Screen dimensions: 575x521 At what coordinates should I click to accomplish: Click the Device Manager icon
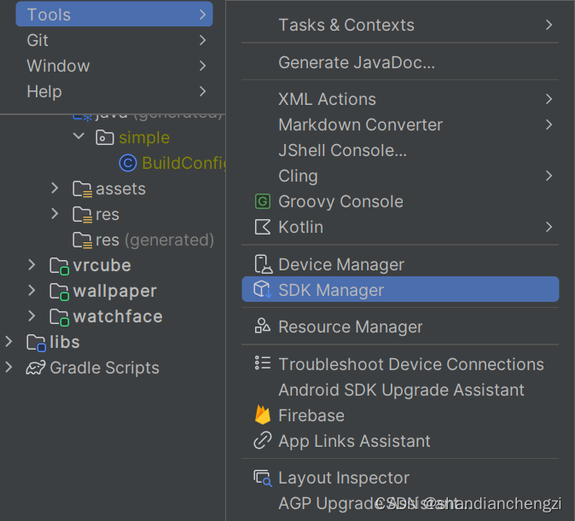pos(262,265)
